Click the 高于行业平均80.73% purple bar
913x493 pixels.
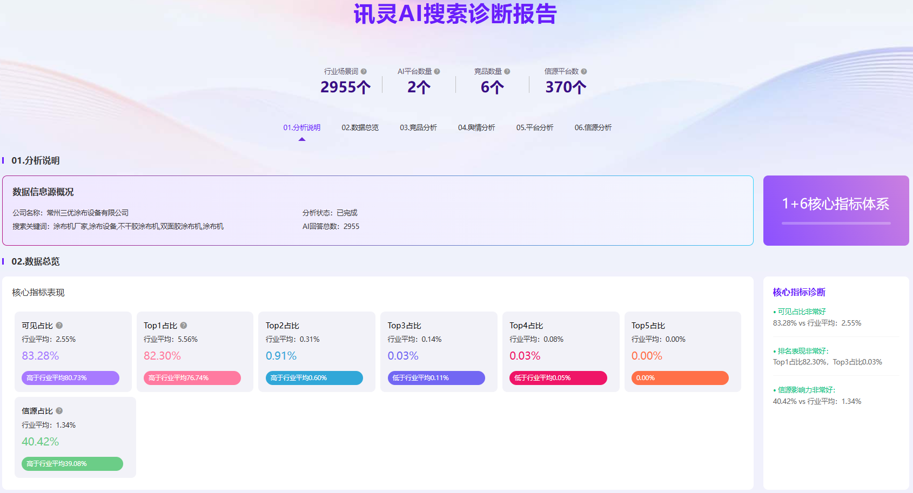(x=70, y=378)
